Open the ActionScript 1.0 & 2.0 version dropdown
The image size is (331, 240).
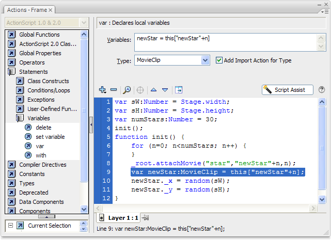[84, 23]
